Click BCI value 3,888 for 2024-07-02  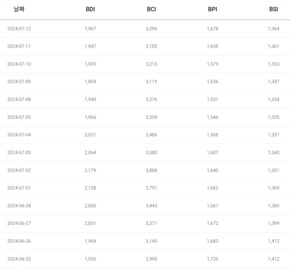151,170
